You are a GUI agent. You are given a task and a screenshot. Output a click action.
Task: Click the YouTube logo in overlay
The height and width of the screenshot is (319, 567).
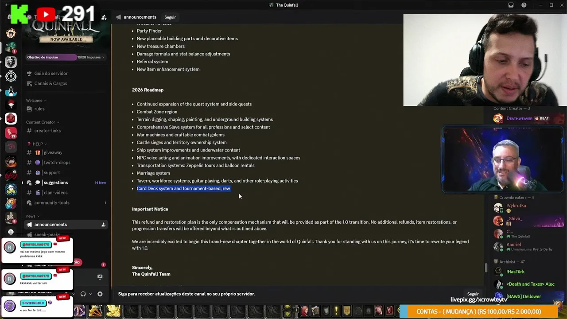click(46, 15)
